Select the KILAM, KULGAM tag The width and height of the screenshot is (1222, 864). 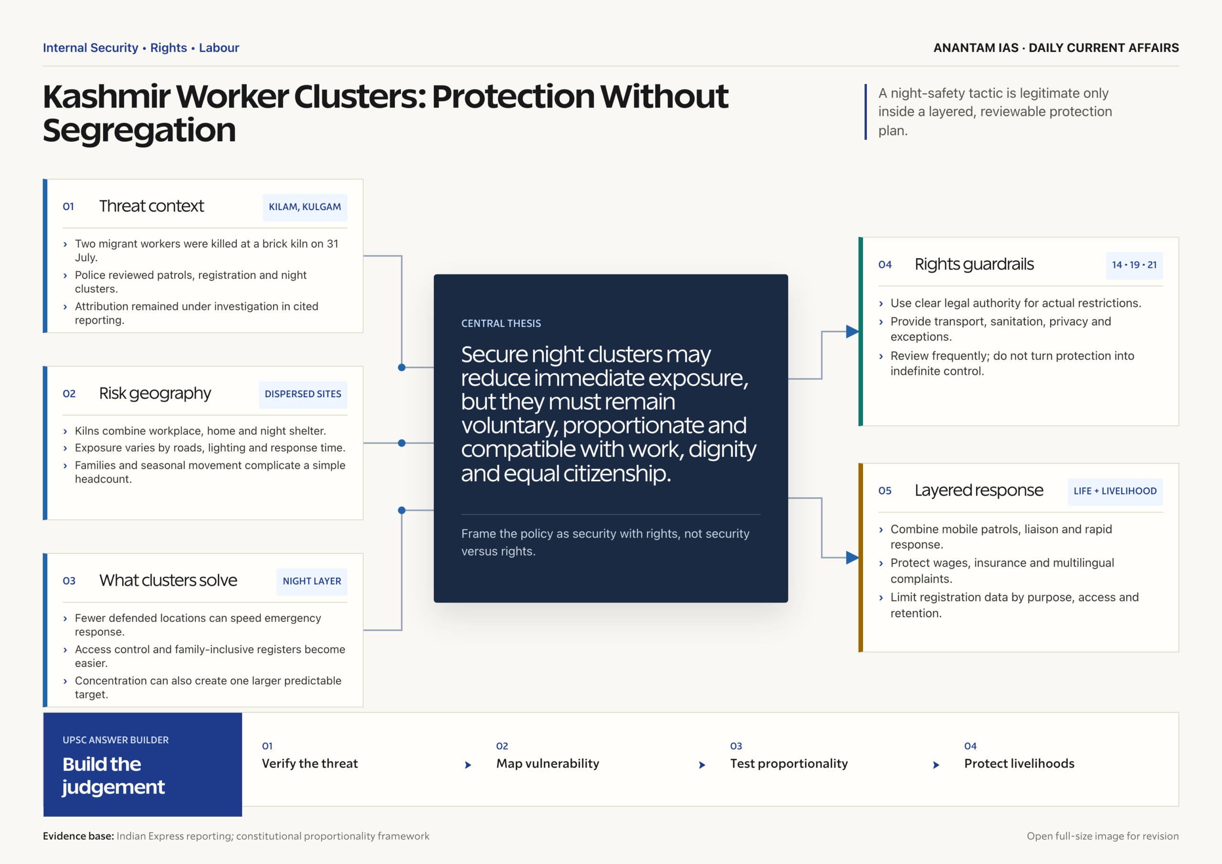(305, 207)
